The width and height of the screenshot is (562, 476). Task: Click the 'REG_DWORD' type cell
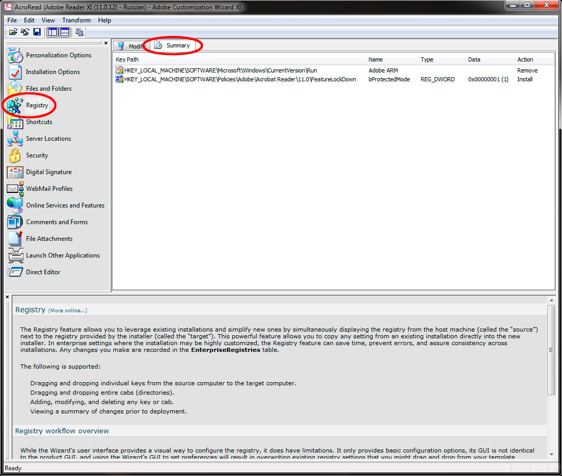[x=438, y=80]
